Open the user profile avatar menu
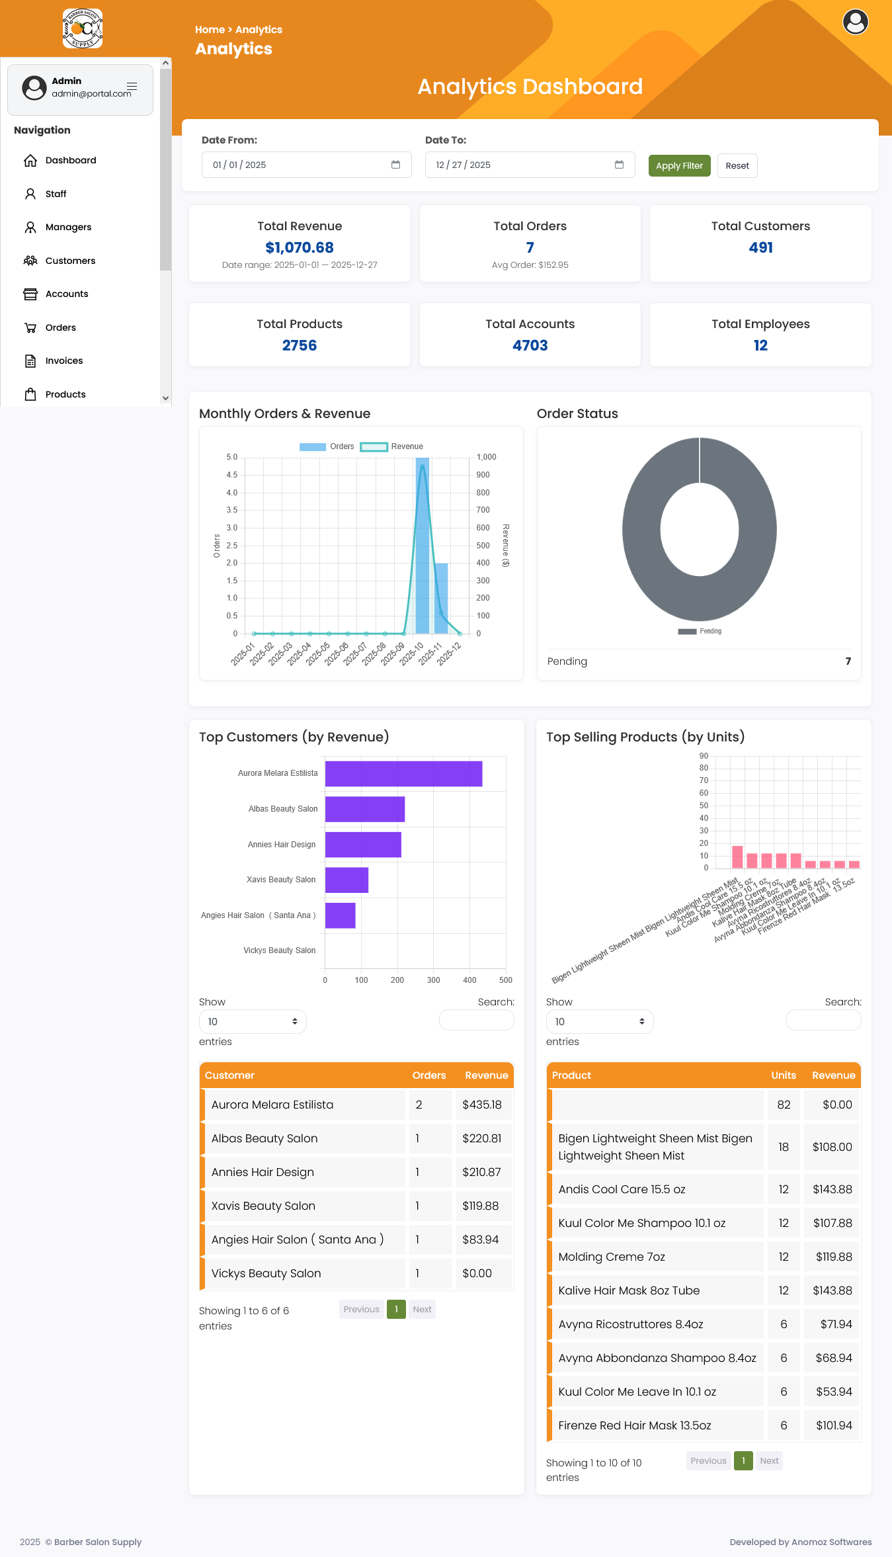Viewport: 892px width, 1557px height. point(855,22)
